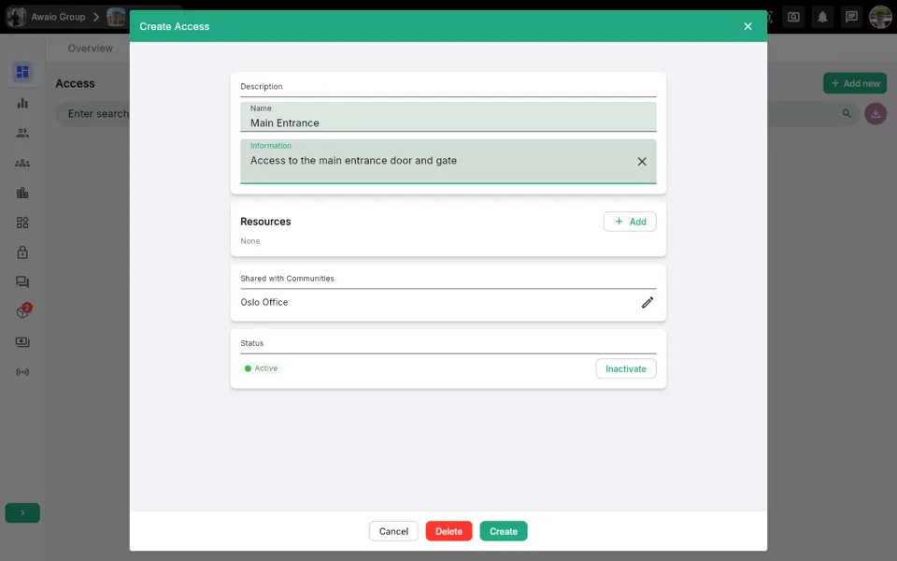Open the user profile avatar

click(880, 17)
